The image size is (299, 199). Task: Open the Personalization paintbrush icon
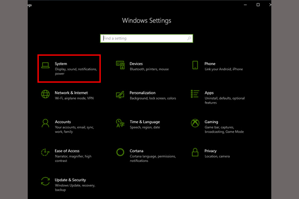pyautogui.click(x=120, y=94)
